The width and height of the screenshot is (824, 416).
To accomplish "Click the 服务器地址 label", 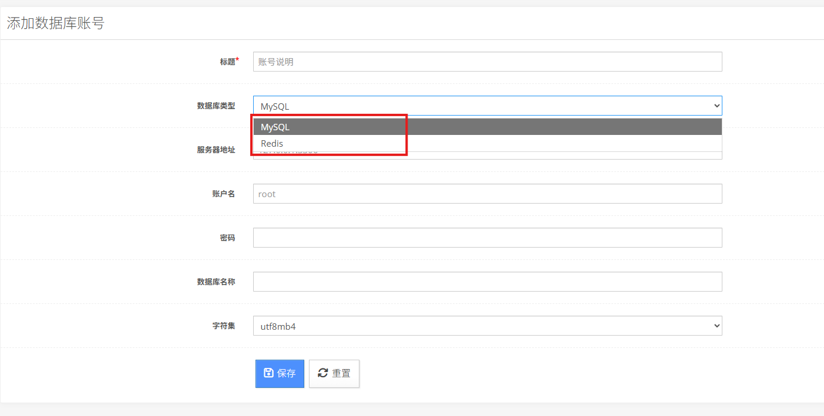I will (x=216, y=150).
